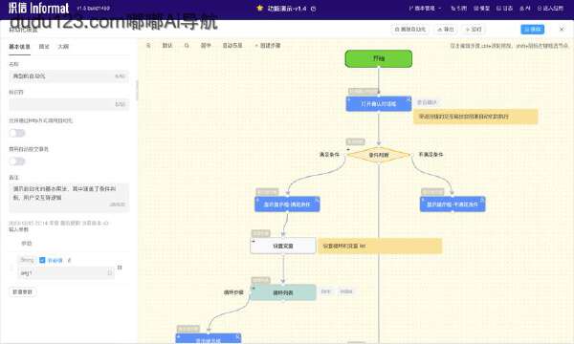Uncheck the blue required checkbox for parameter
The image size is (574, 344).
click(42, 260)
